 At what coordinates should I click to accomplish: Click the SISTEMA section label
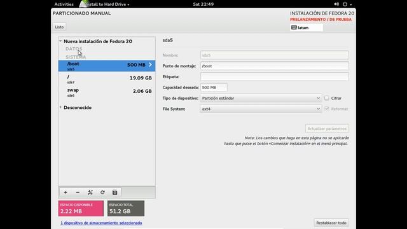pos(76,57)
